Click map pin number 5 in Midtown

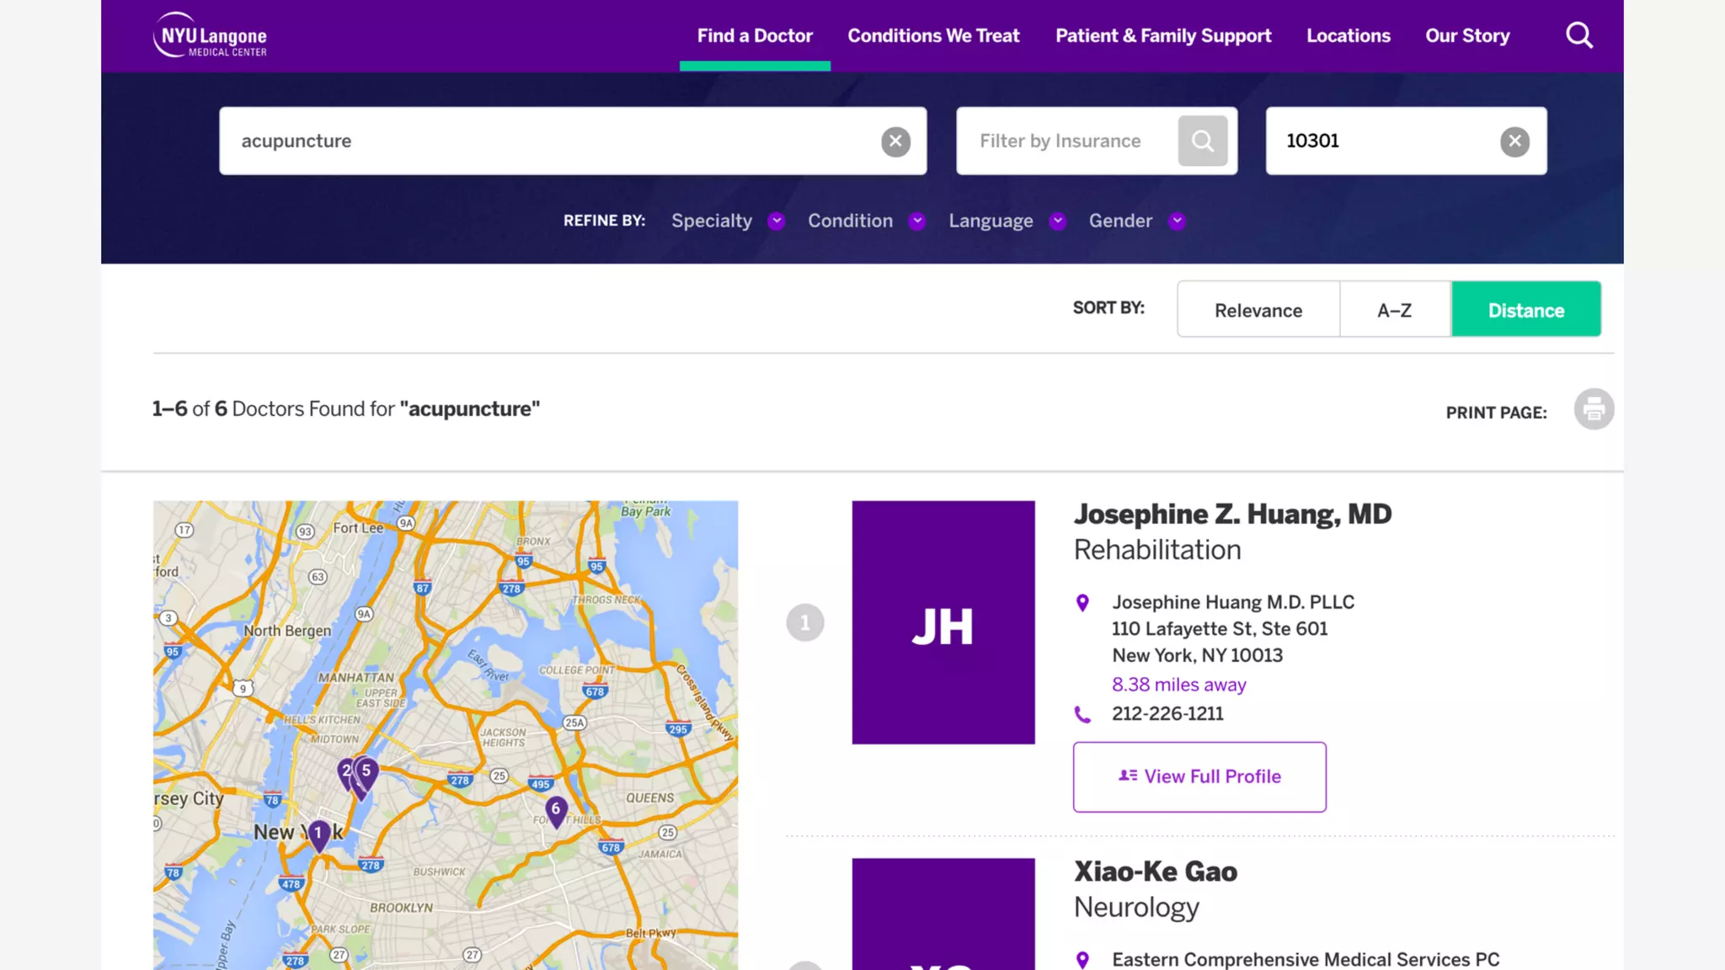click(x=367, y=770)
